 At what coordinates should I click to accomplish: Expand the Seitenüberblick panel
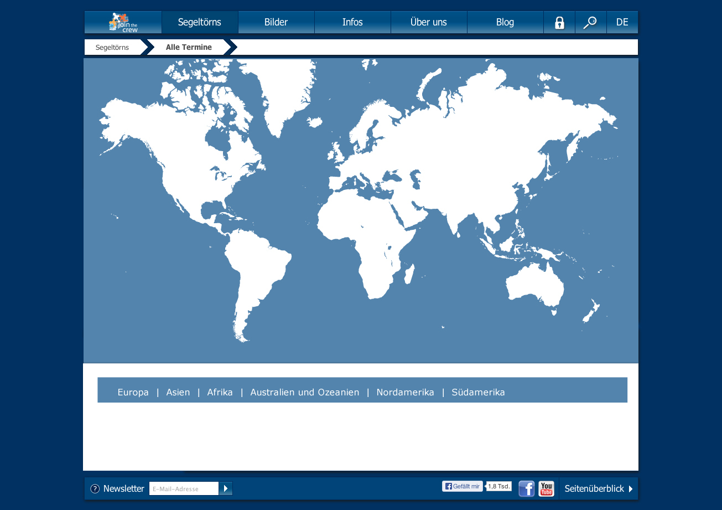pos(598,488)
